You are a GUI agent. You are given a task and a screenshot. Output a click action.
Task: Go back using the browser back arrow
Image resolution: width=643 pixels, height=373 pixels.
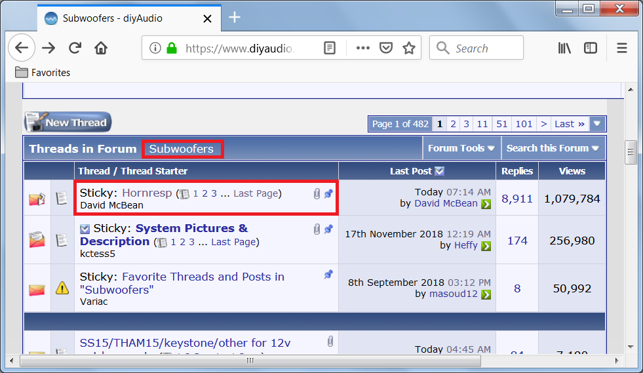(x=22, y=48)
